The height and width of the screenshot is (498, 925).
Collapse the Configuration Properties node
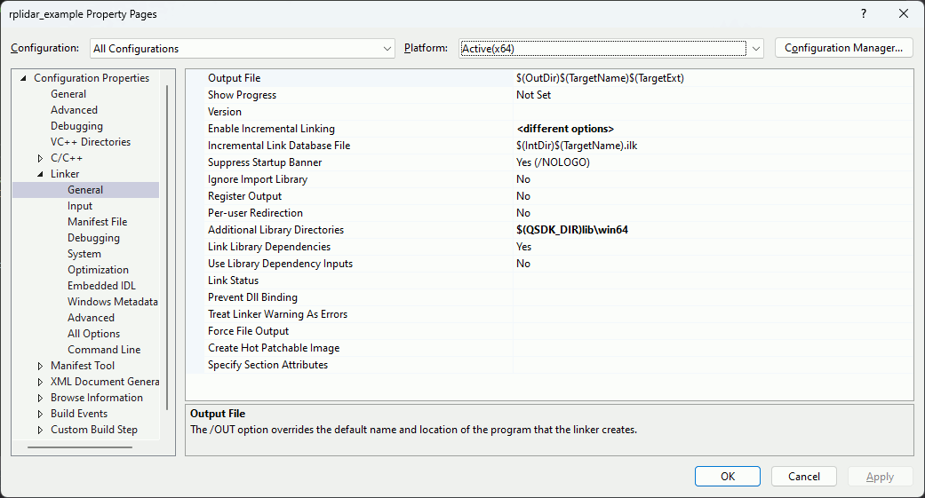pyautogui.click(x=24, y=78)
